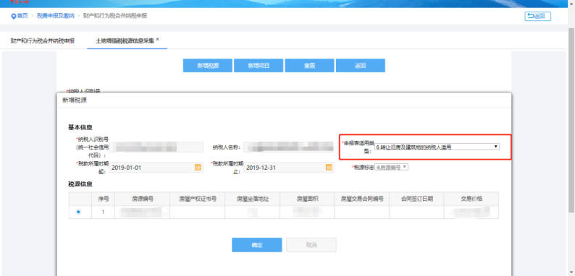Click the 房屋产权证书号 column header

[x=197, y=199]
